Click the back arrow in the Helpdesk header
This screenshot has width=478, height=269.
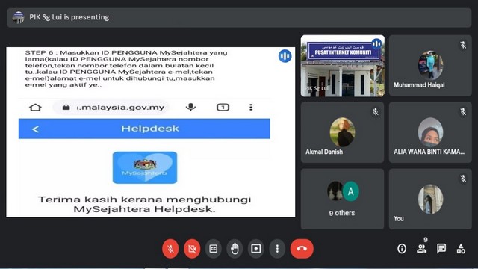point(35,129)
